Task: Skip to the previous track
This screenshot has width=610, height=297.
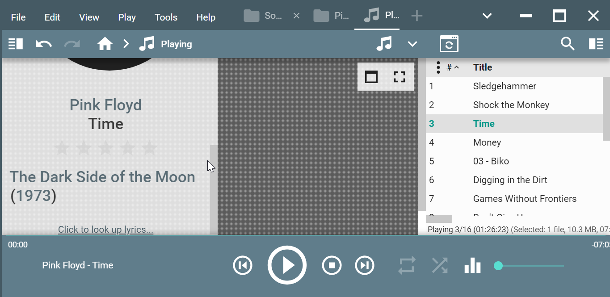Action: [x=243, y=266]
